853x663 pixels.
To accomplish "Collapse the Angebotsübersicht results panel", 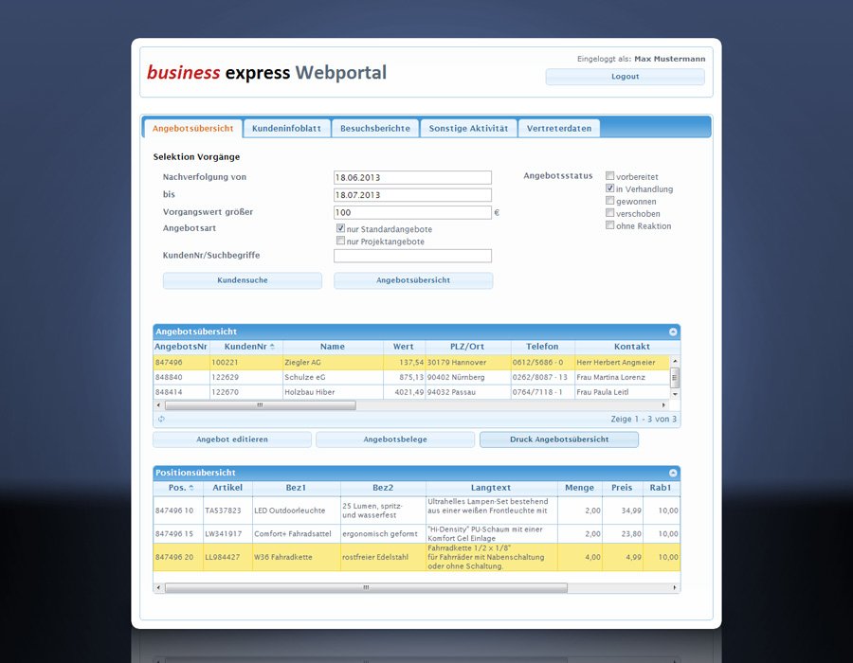I will [x=674, y=331].
